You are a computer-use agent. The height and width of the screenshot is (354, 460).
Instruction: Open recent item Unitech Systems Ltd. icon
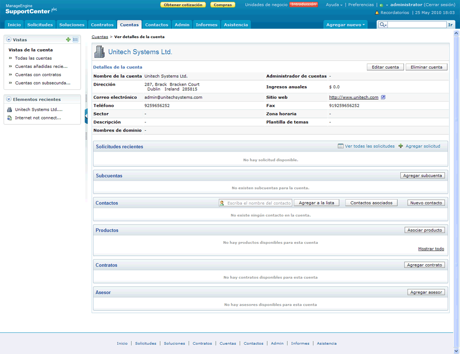[x=10, y=109]
